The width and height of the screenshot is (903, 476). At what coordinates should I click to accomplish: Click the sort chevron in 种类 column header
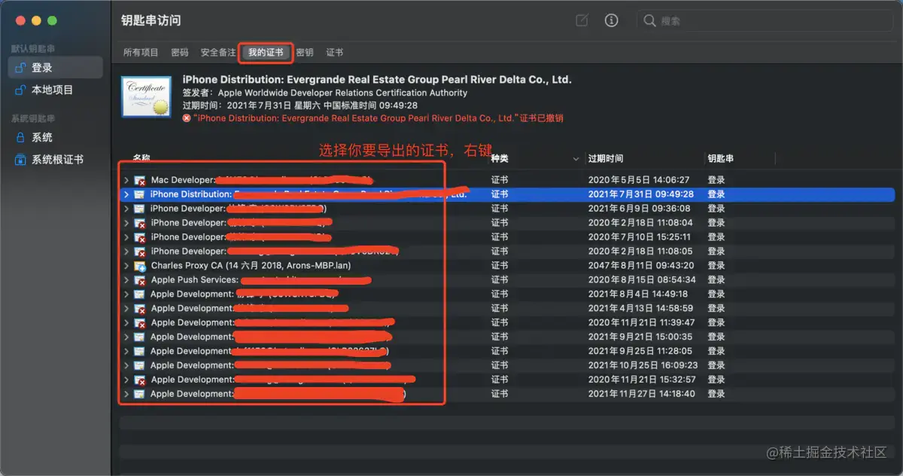click(x=576, y=159)
